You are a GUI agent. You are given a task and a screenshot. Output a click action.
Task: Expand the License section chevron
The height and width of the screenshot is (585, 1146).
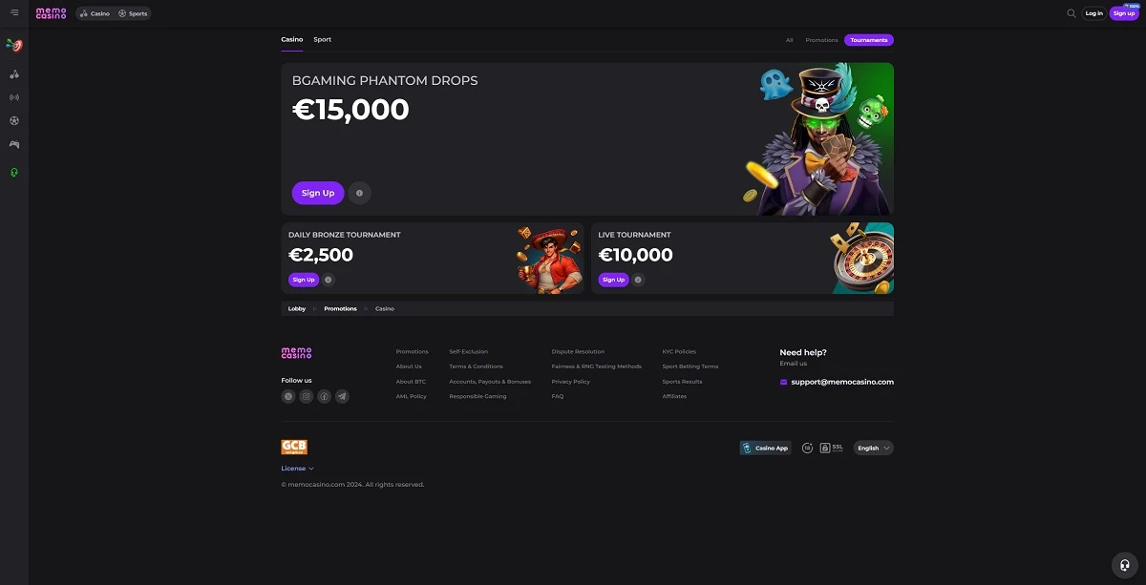(297, 469)
